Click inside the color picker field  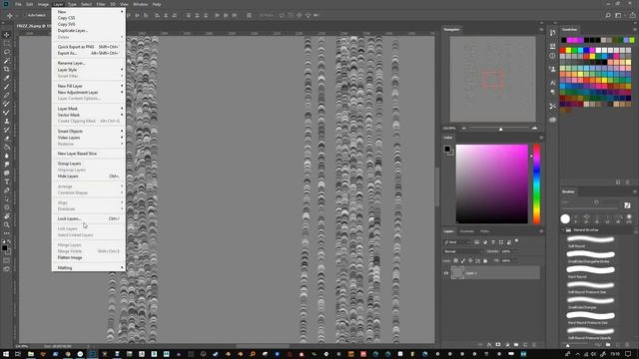491,183
